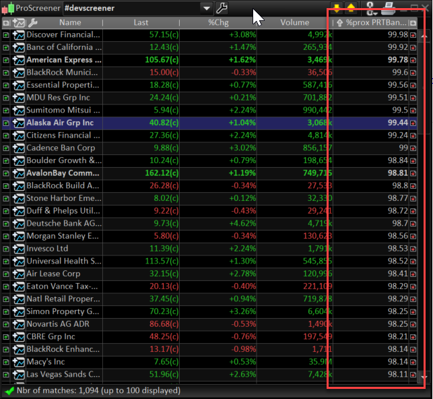Click the 162.12(c) last price cell

[141, 173]
